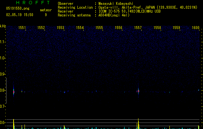The width and height of the screenshot is (203, 129).
Task: Click the 0.8 kHz frequency label
Action: click(x=3, y=90)
